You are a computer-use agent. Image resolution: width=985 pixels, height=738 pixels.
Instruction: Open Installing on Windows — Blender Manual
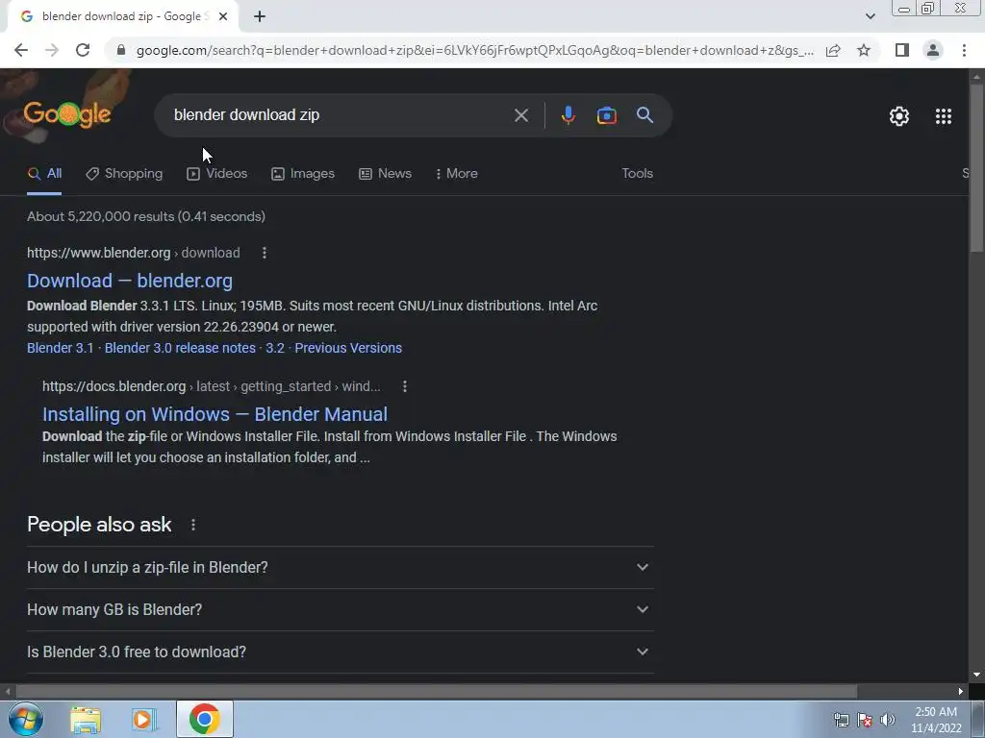215,414
